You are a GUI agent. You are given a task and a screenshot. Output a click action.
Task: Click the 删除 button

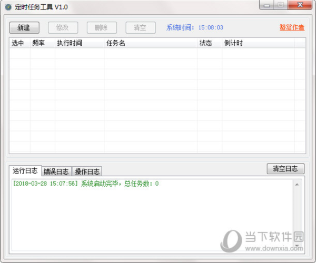coord(102,27)
